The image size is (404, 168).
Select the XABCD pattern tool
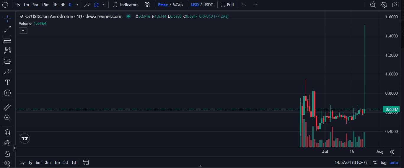(x=7, y=50)
